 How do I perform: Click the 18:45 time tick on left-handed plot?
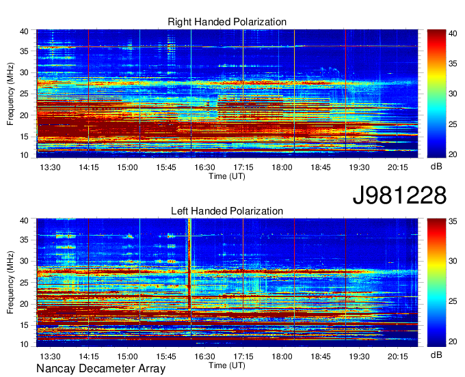coord(321,357)
